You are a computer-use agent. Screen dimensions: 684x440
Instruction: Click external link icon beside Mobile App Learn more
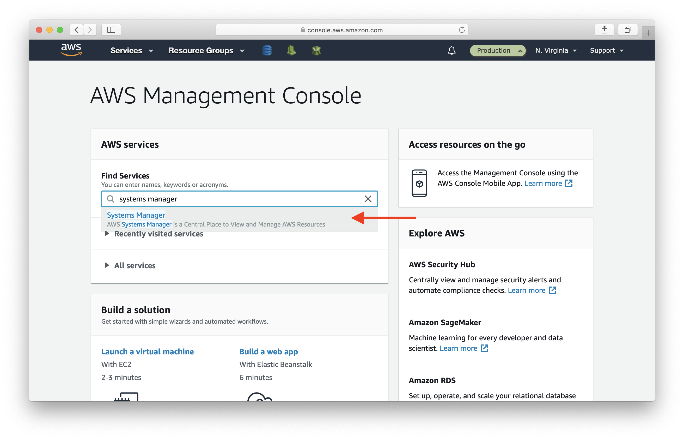[x=569, y=183]
